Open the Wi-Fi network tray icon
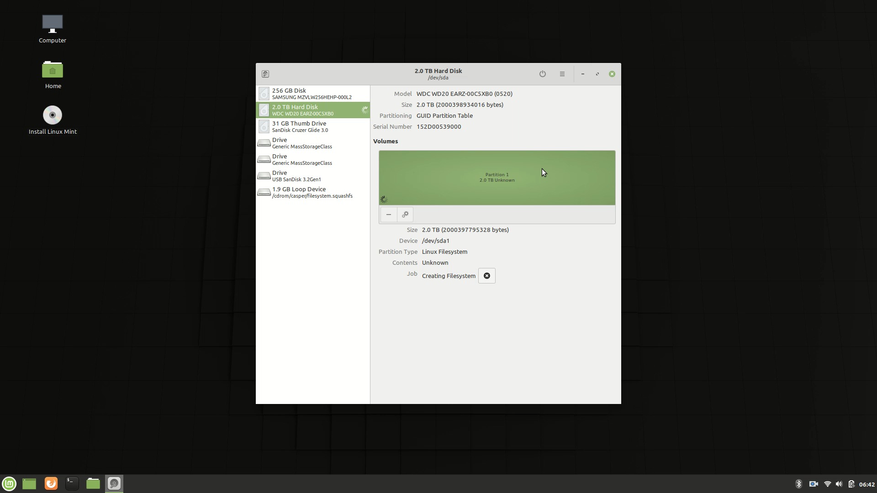 [827, 484]
